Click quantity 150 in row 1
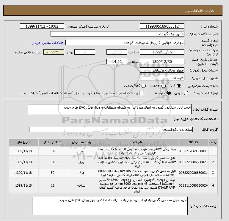229x221 pixels. [53, 151]
